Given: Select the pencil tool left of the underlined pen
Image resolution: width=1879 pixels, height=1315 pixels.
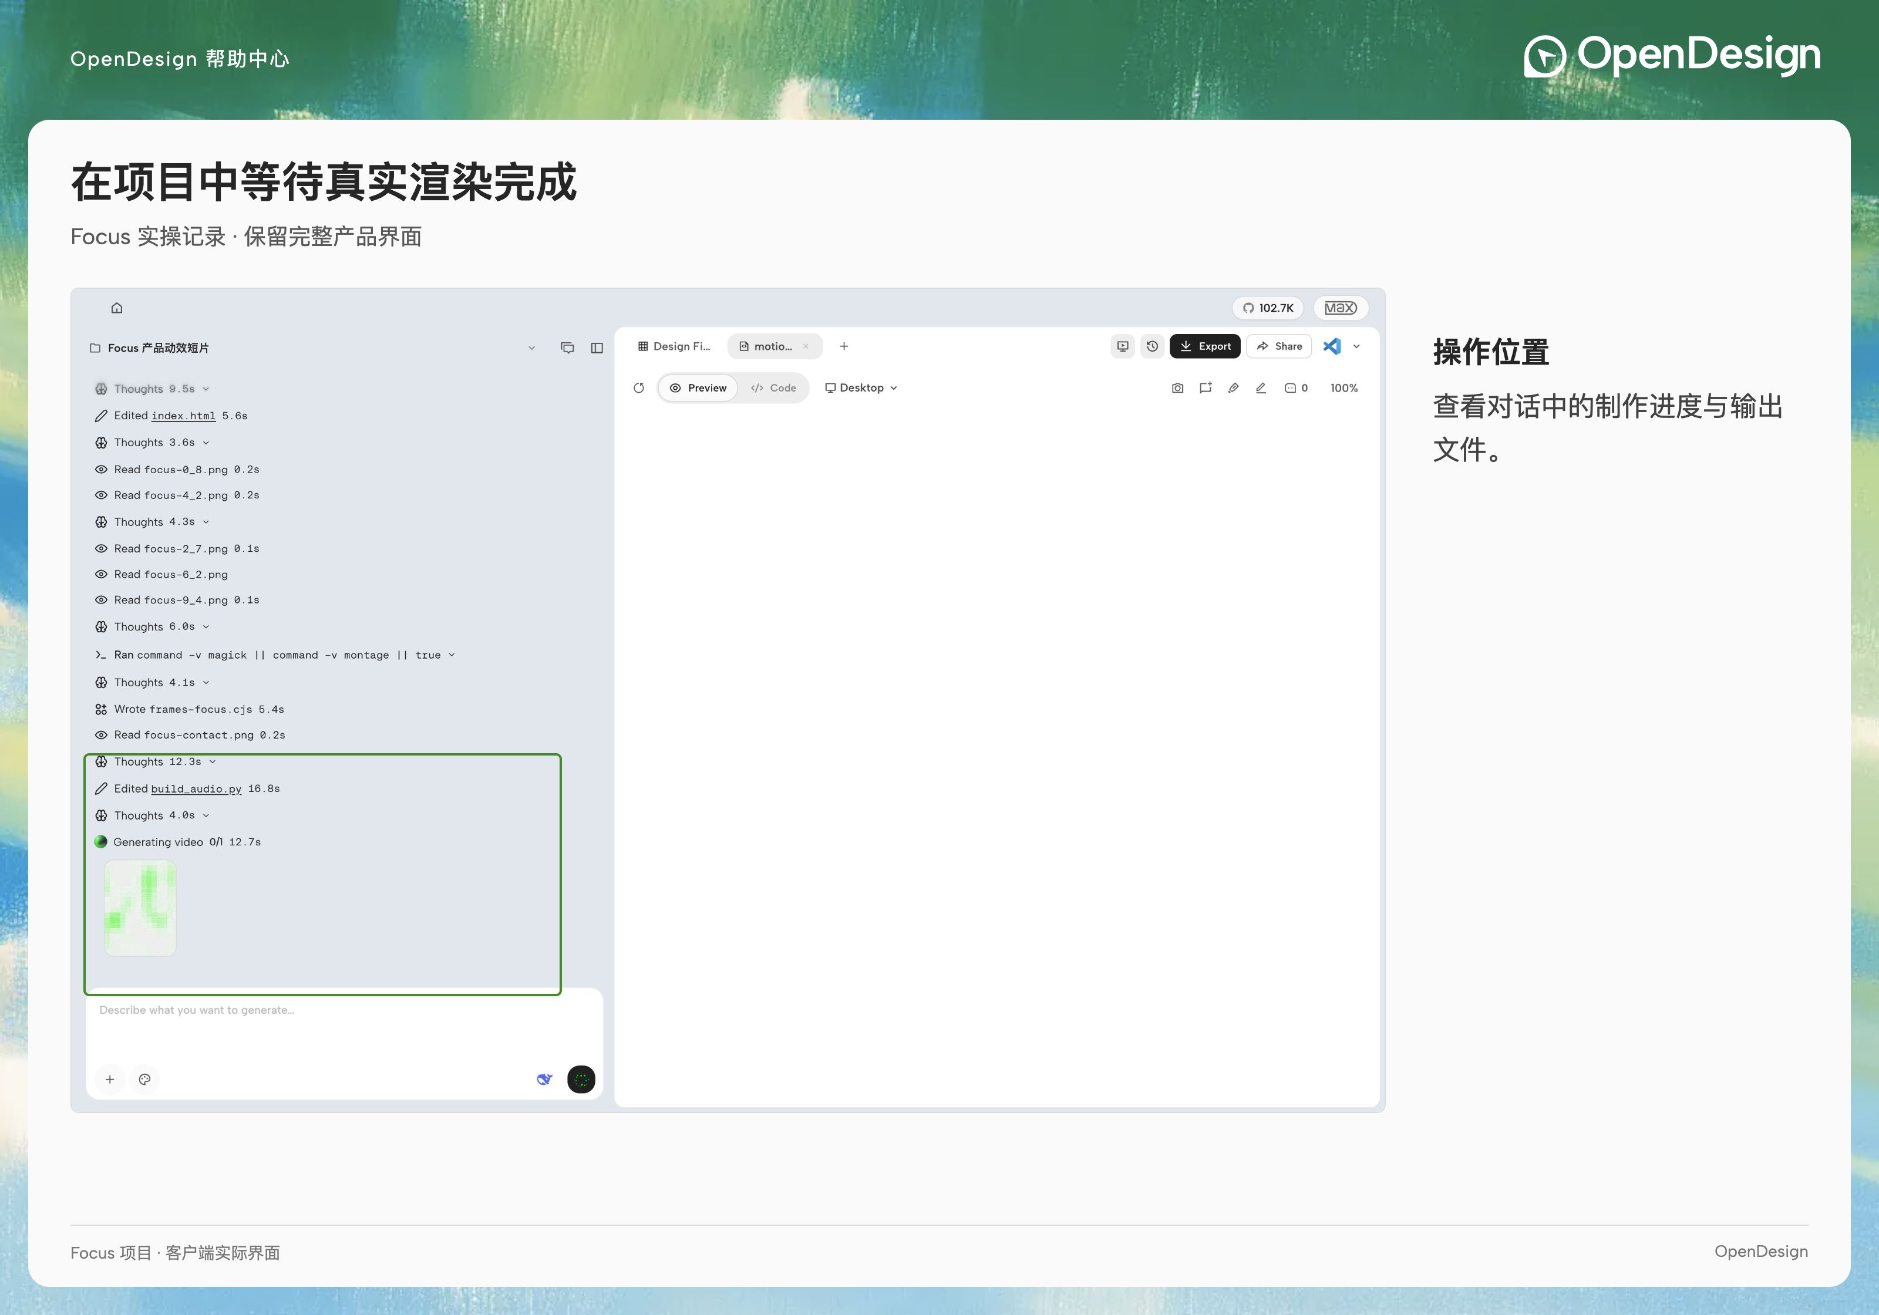Looking at the screenshot, I should pyautogui.click(x=1233, y=388).
